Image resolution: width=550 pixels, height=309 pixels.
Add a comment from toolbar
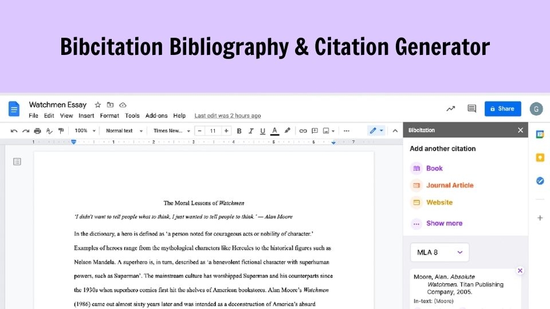315,130
